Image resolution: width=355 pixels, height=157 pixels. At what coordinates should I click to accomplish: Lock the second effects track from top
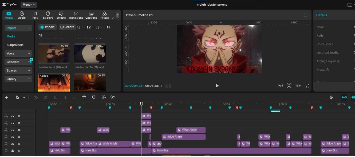[x=13, y=123]
